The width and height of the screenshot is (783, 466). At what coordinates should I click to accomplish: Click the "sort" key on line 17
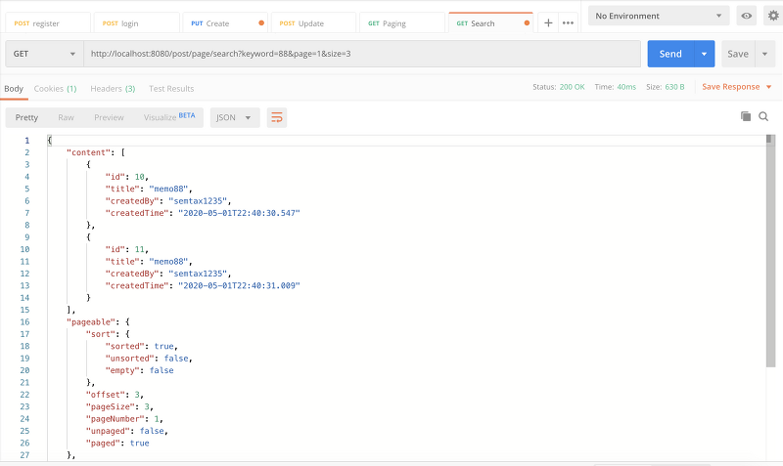(103, 334)
